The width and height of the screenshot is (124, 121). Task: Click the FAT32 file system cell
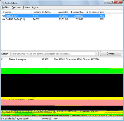[36, 19]
